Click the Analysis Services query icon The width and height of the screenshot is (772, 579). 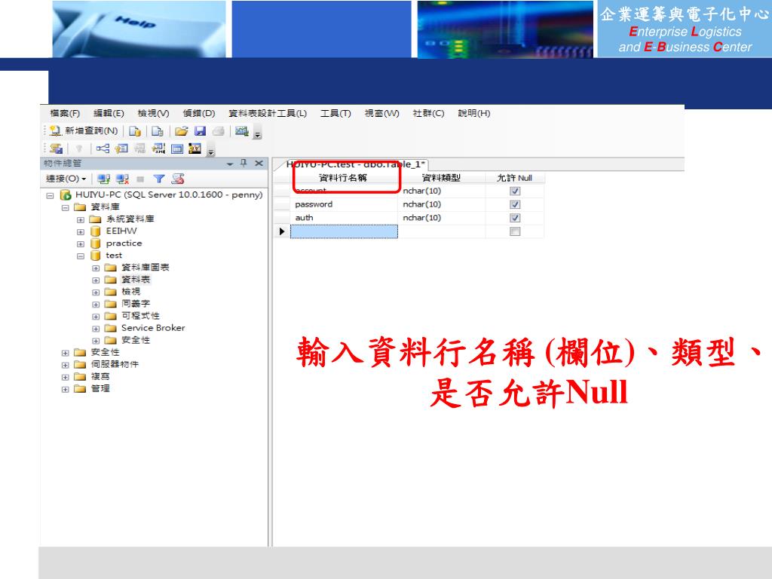[157, 131]
